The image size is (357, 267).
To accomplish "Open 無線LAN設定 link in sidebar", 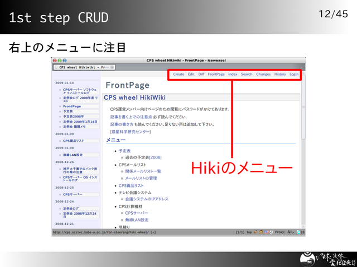I will click(73, 155).
